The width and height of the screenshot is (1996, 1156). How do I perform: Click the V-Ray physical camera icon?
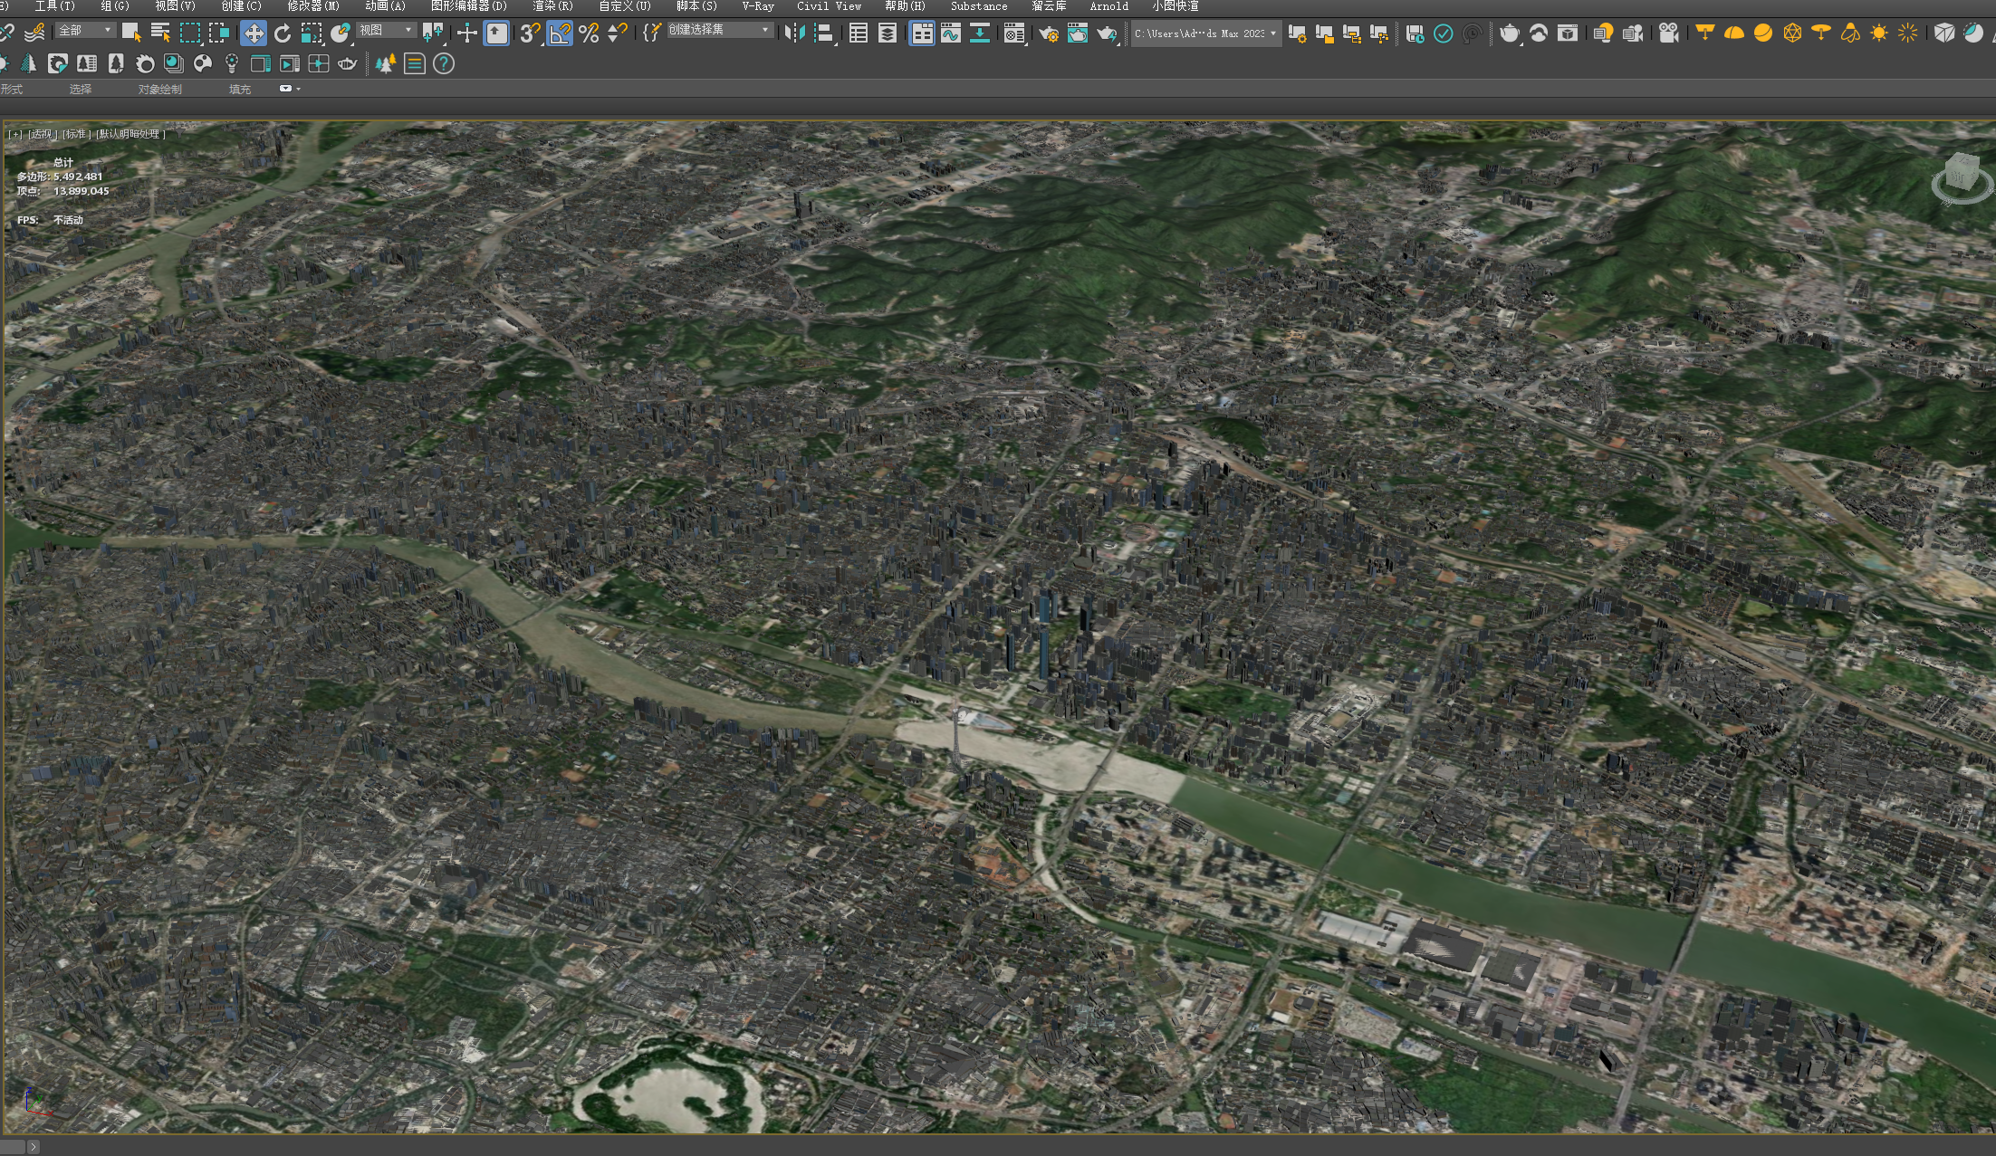(1668, 33)
